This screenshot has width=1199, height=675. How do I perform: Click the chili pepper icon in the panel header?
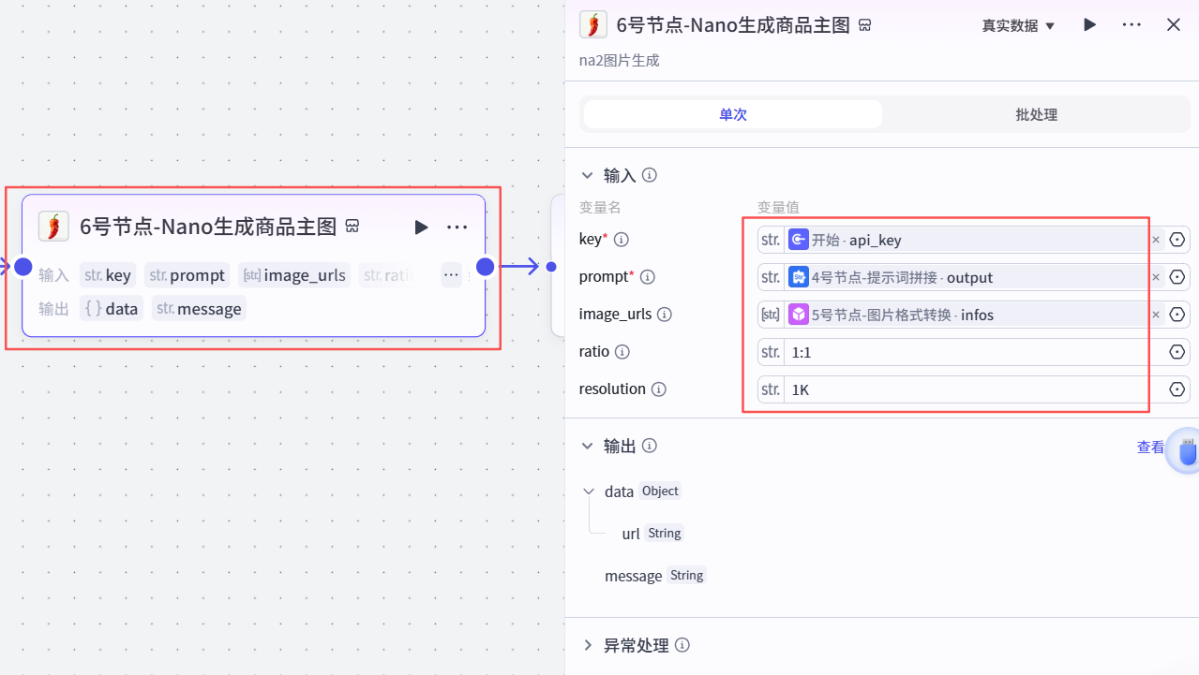click(592, 25)
